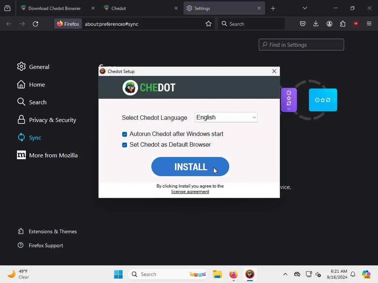Bookmark this page with star icon
Image resolution: width=378 pixels, height=283 pixels.
[x=209, y=24]
